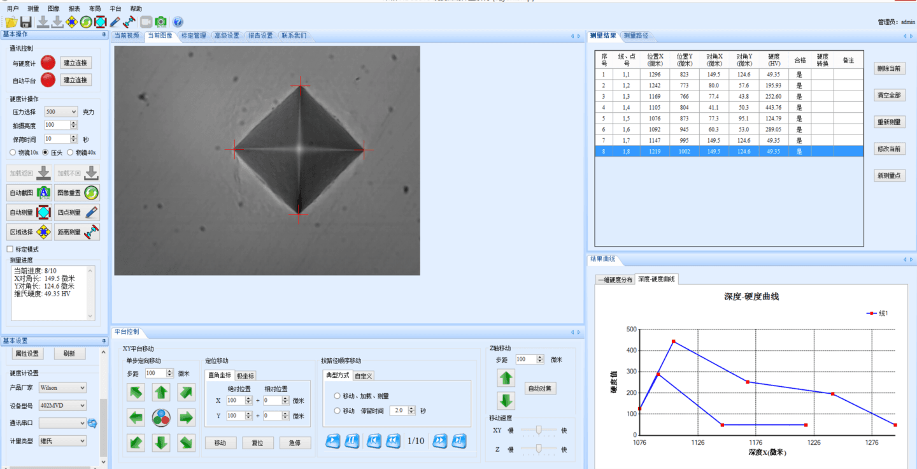Choose 移动、加载、测量 radio option

(337, 396)
